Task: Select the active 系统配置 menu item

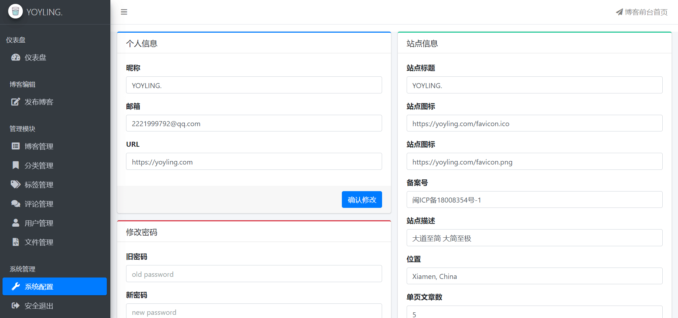Action: 54,286
